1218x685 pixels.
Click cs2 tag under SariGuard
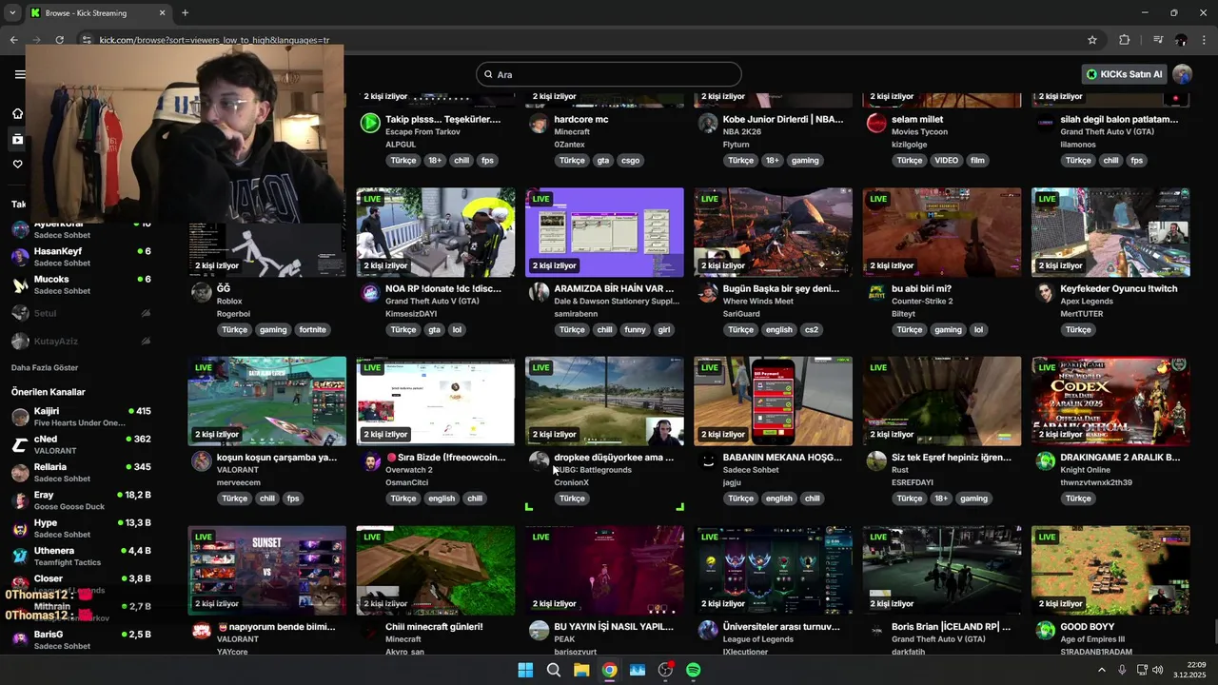click(x=812, y=329)
